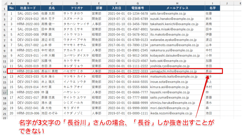Click date cell 2017-06-01
Screen dimensions: 243x138
click(116, 45)
